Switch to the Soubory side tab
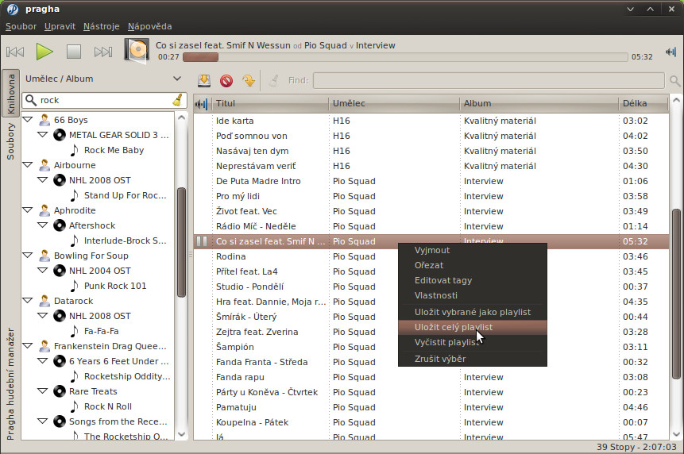684x454 pixels. click(x=11, y=141)
